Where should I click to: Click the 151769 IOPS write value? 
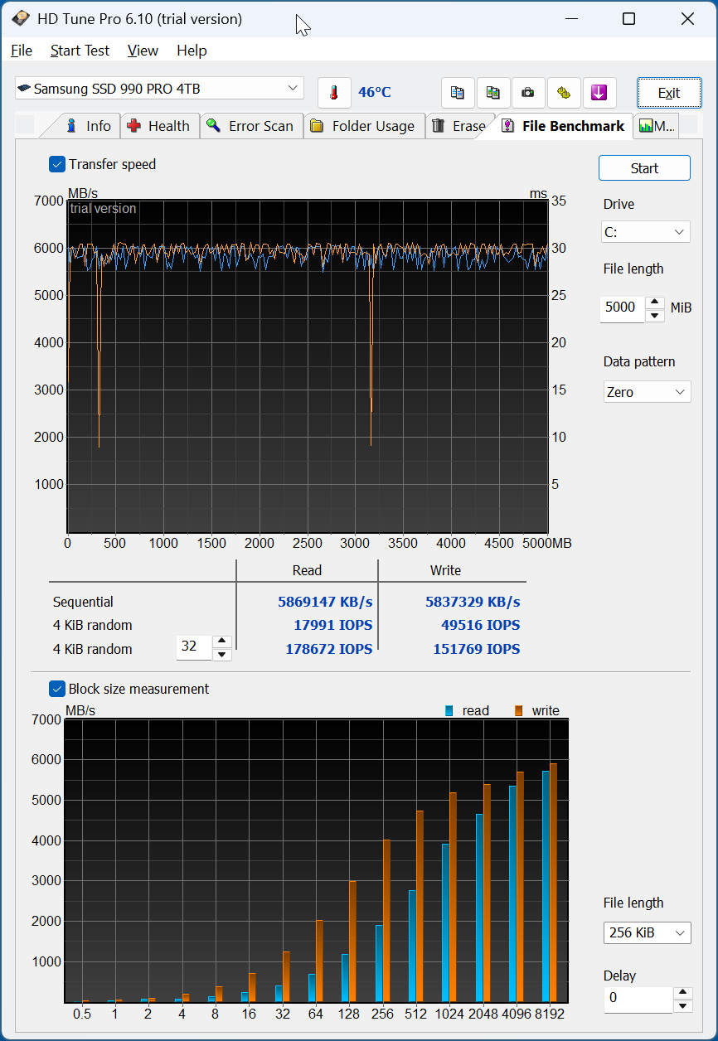(477, 649)
